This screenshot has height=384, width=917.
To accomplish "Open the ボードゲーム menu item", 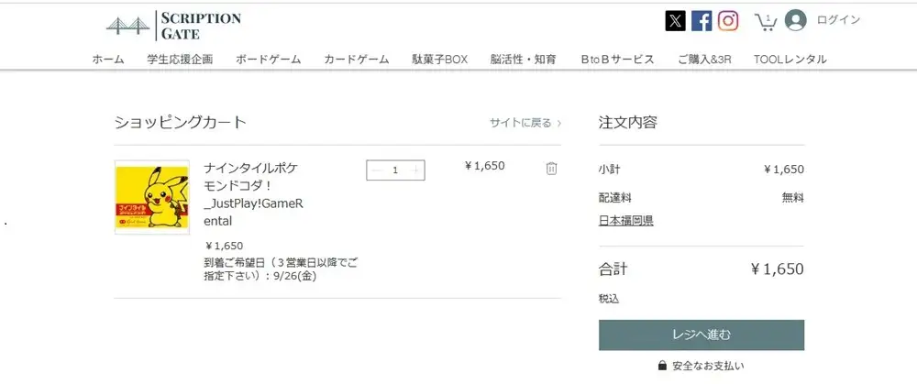I will [x=268, y=60].
